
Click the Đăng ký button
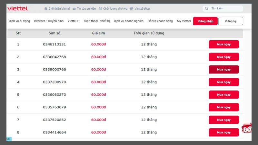click(231, 21)
